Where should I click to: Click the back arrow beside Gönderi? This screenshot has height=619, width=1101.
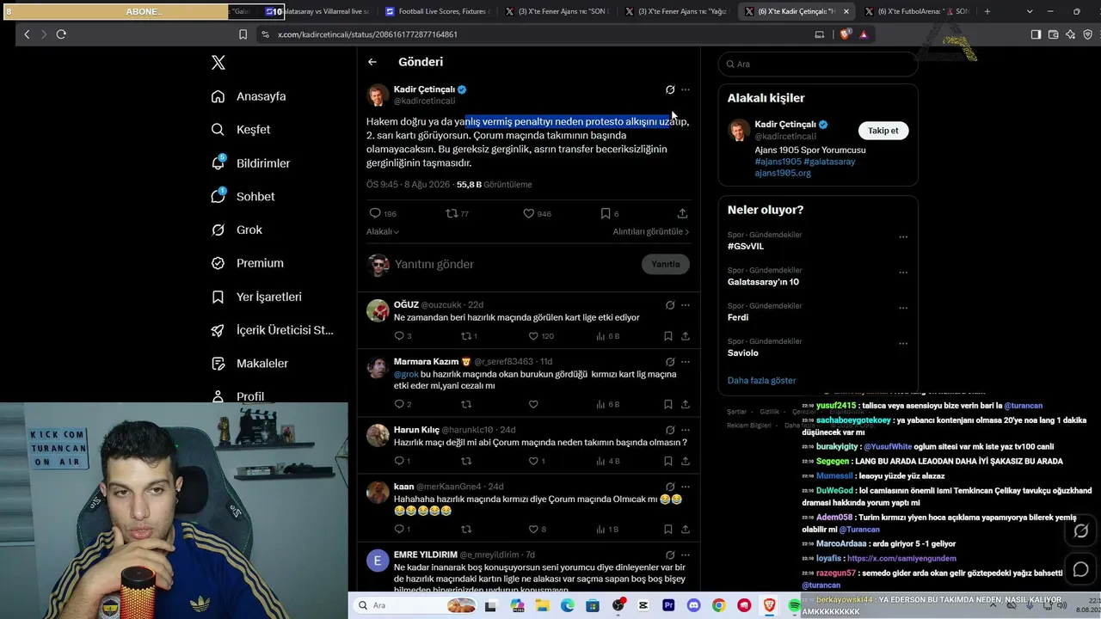tap(372, 62)
